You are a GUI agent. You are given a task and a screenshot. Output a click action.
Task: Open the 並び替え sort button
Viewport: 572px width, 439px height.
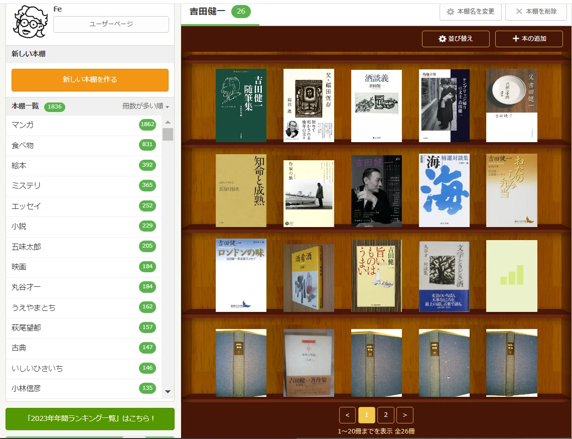pos(456,39)
